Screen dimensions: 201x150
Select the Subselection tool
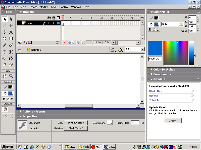pos(11,19)
